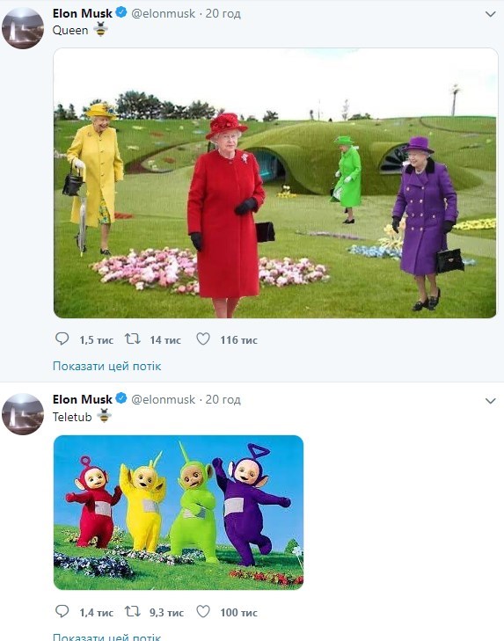
Task: Reply to the Queen tweet
Action: 62,339
